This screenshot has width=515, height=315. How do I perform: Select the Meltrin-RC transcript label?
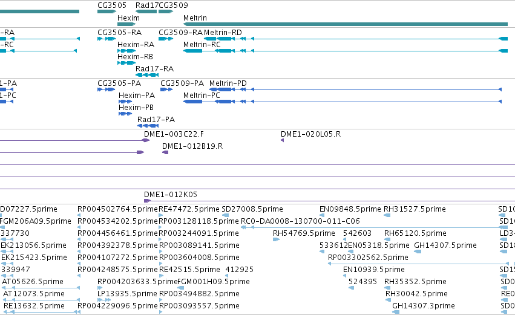tap(202, 45)
